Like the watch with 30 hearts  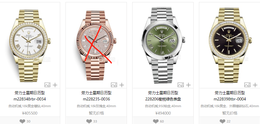coord(22,121)
